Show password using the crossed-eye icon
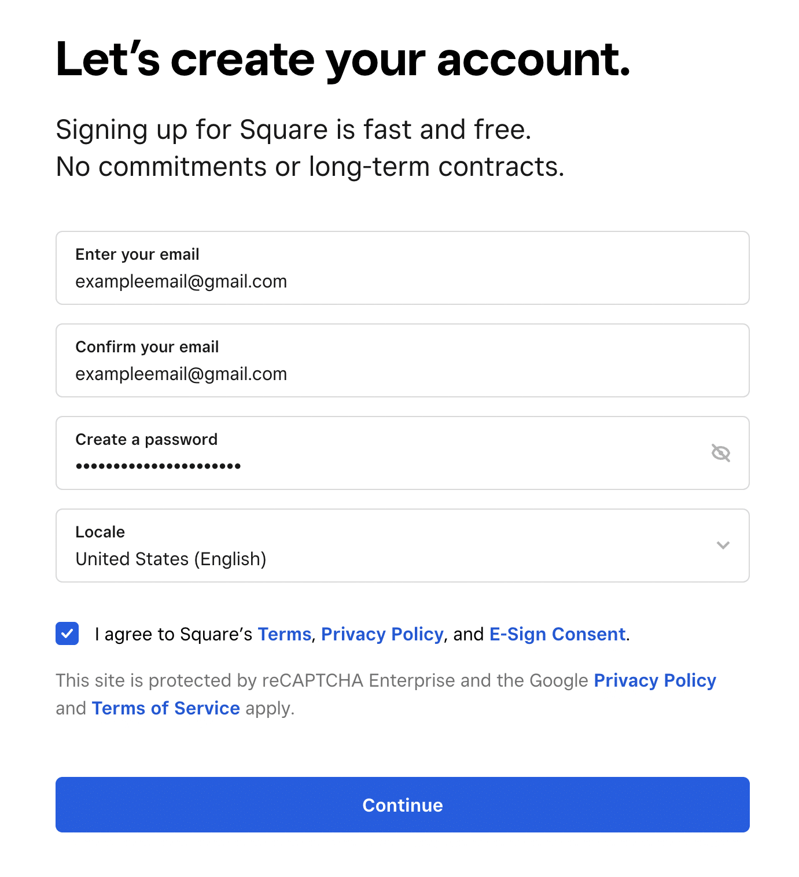 (720, 453)
